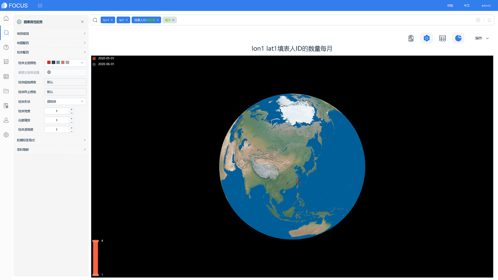Remove the 填表人ID的数量 tag
The image size is (498, 280).
158,20
